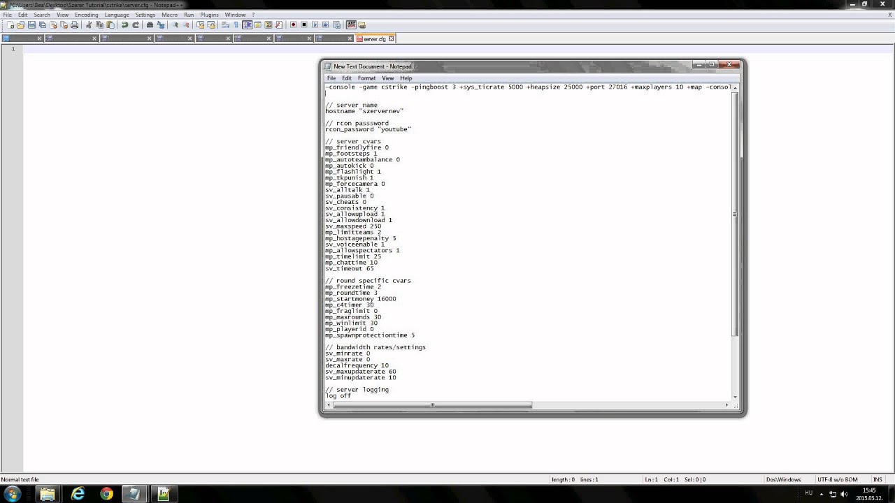Toggle the INS insert mode indicator

878,479
